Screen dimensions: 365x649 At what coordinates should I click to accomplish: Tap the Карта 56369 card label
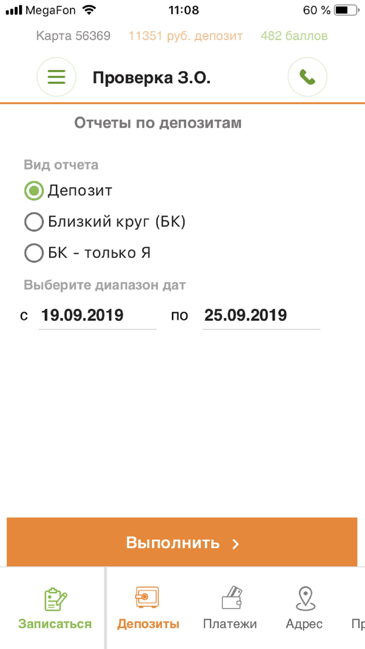point(73,36)
